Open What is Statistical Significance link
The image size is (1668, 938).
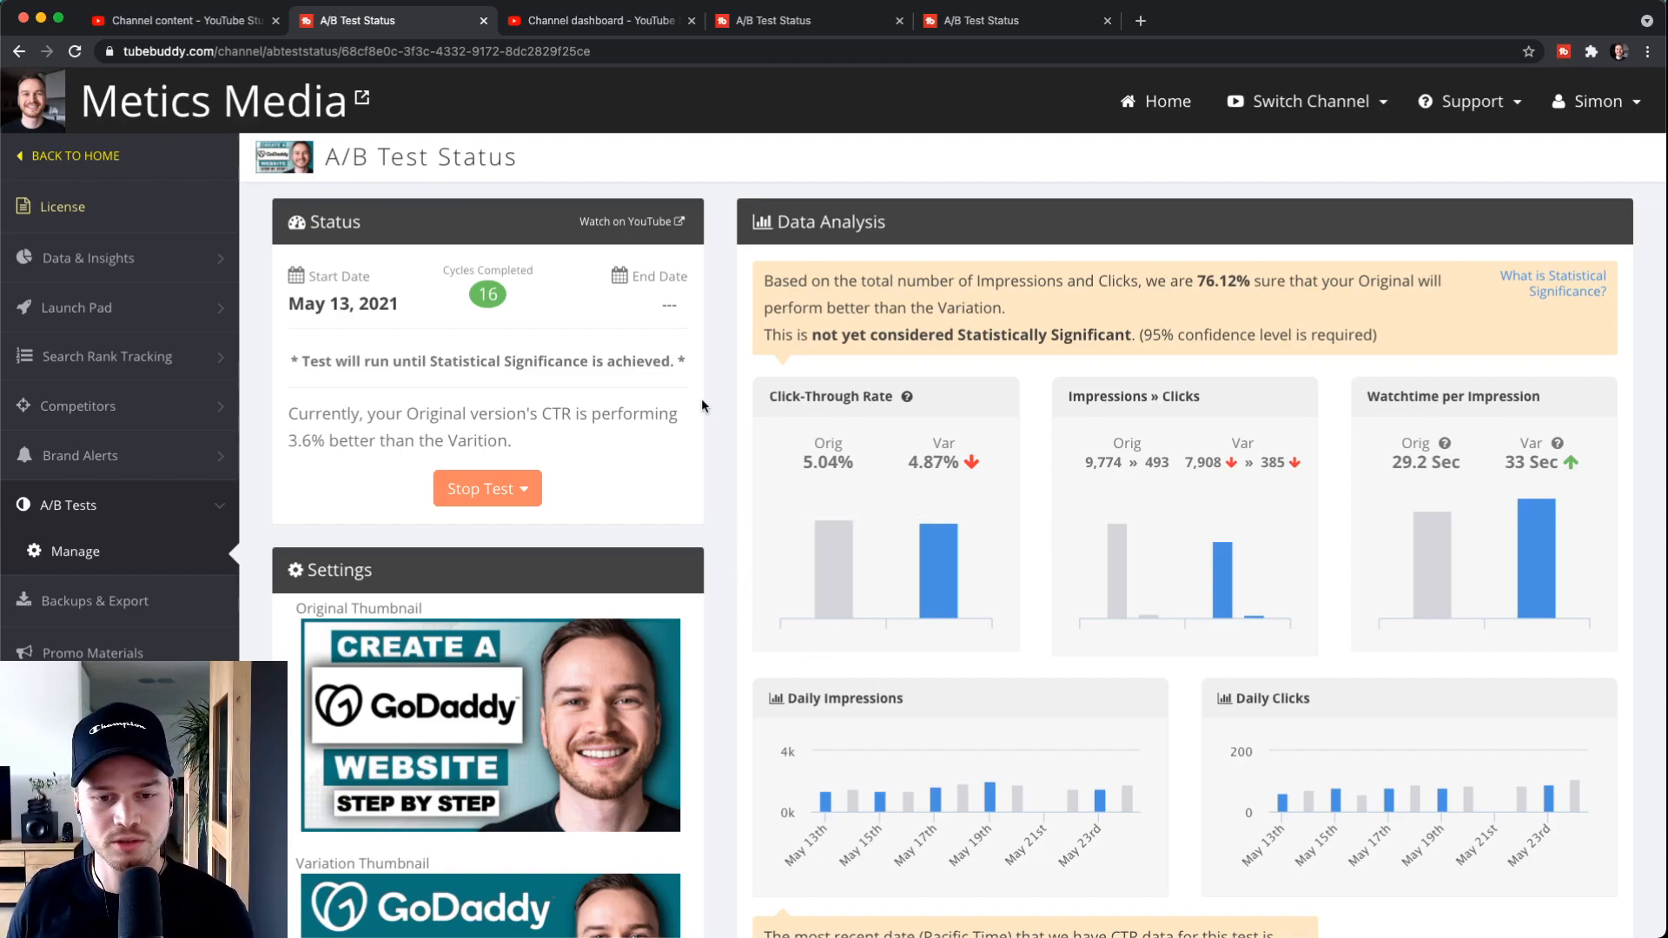(1552, 283)
